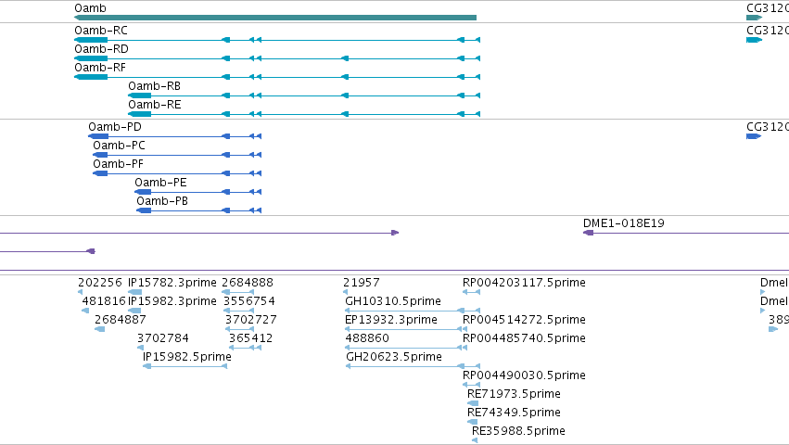Screen dimensions: 789x445
Task: Click the RE74349.5prime alignment glyph
Action: [472, 422]
